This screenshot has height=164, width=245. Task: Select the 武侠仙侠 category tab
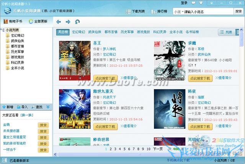point(95,32)
